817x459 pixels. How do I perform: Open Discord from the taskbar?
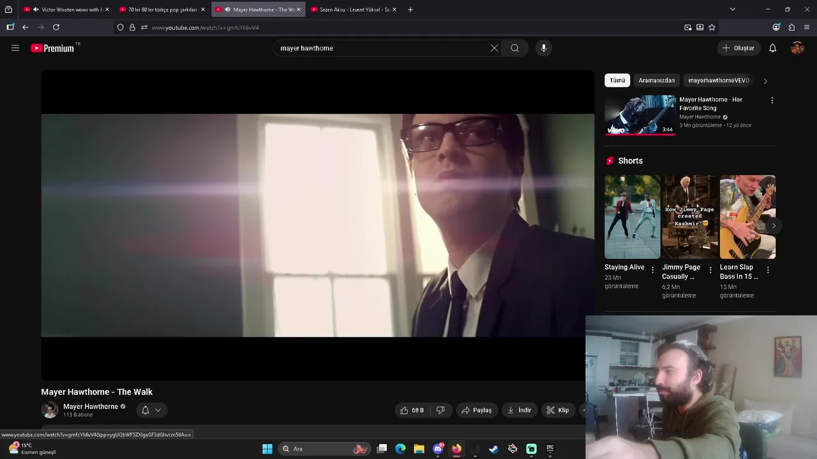point(438,449)
